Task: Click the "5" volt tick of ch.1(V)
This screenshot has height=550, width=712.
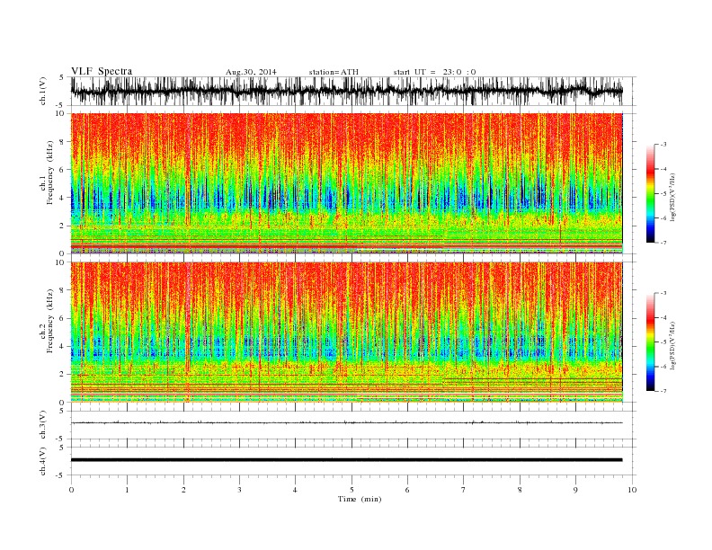Action: [61, 77]
